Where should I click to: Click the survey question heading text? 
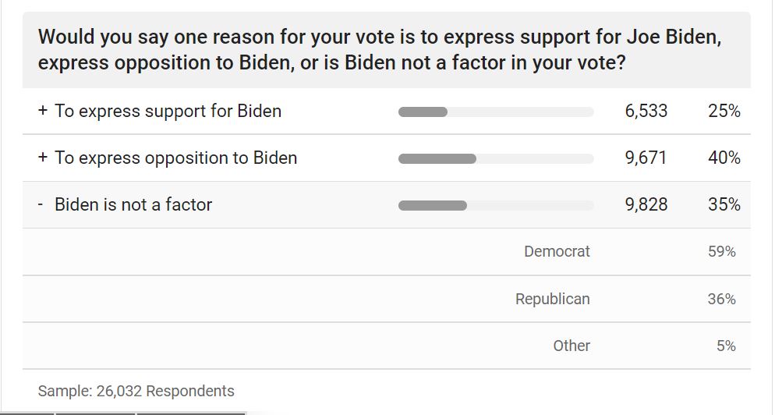point(379,49)
